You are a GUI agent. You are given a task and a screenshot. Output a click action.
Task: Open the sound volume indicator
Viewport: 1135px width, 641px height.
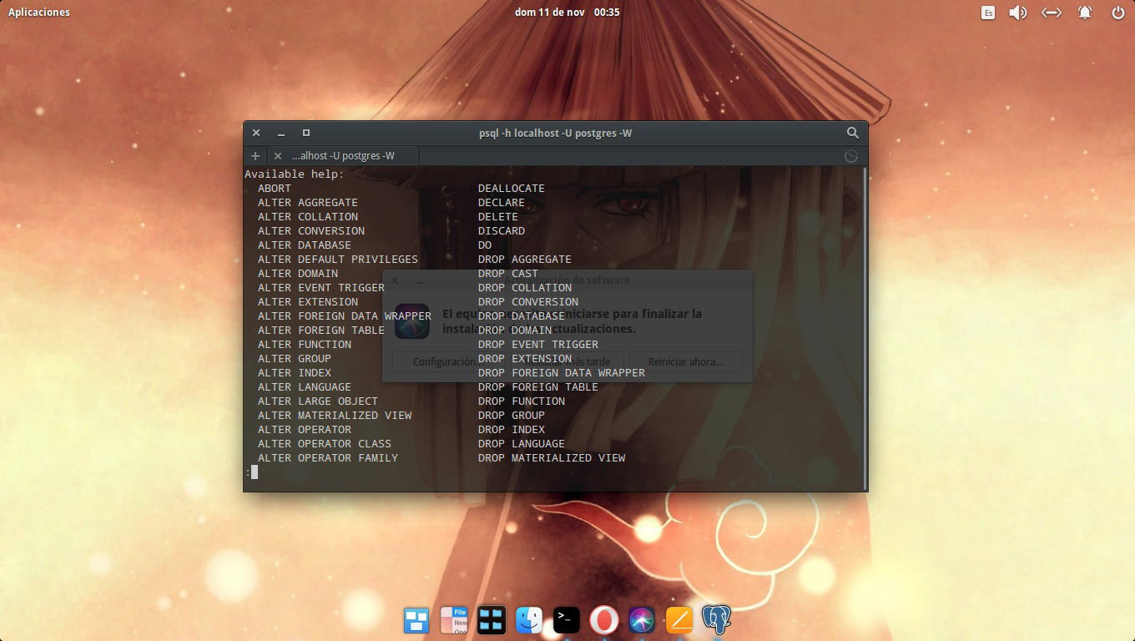1017,13
